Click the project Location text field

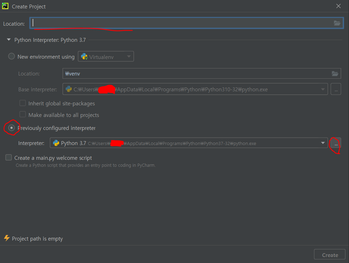186,23
